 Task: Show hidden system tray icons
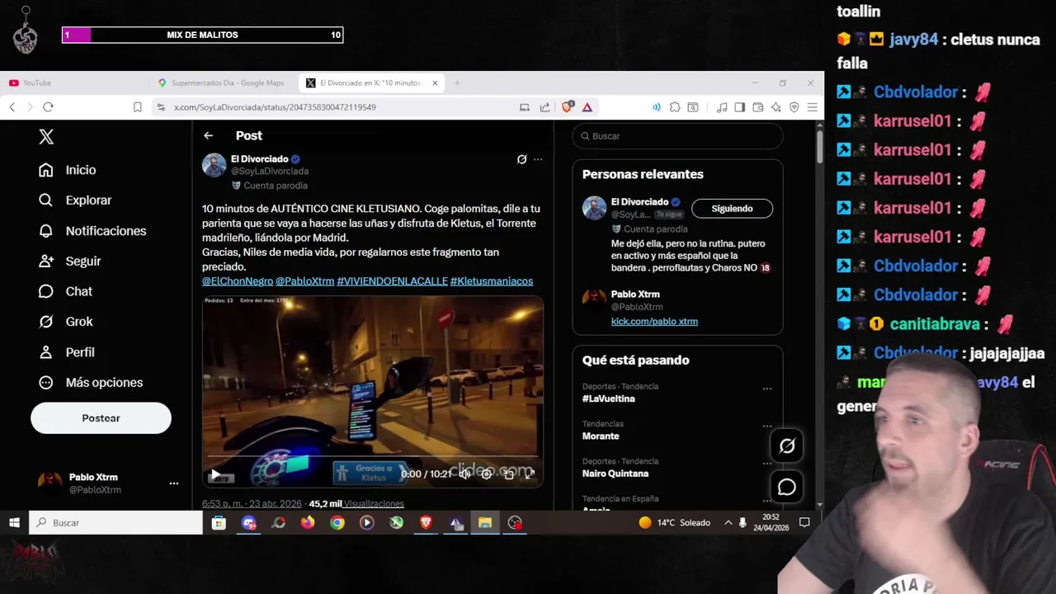[x=728, y=523]
